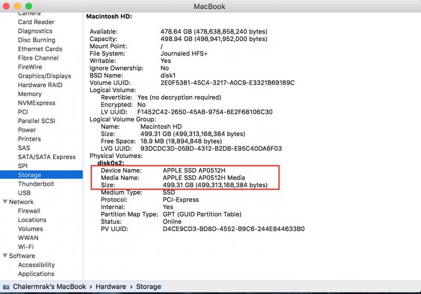The image size is (421, 294).
Task: Click Device Name value APPLE SSD AP0512H
Action: coord(194,170)
